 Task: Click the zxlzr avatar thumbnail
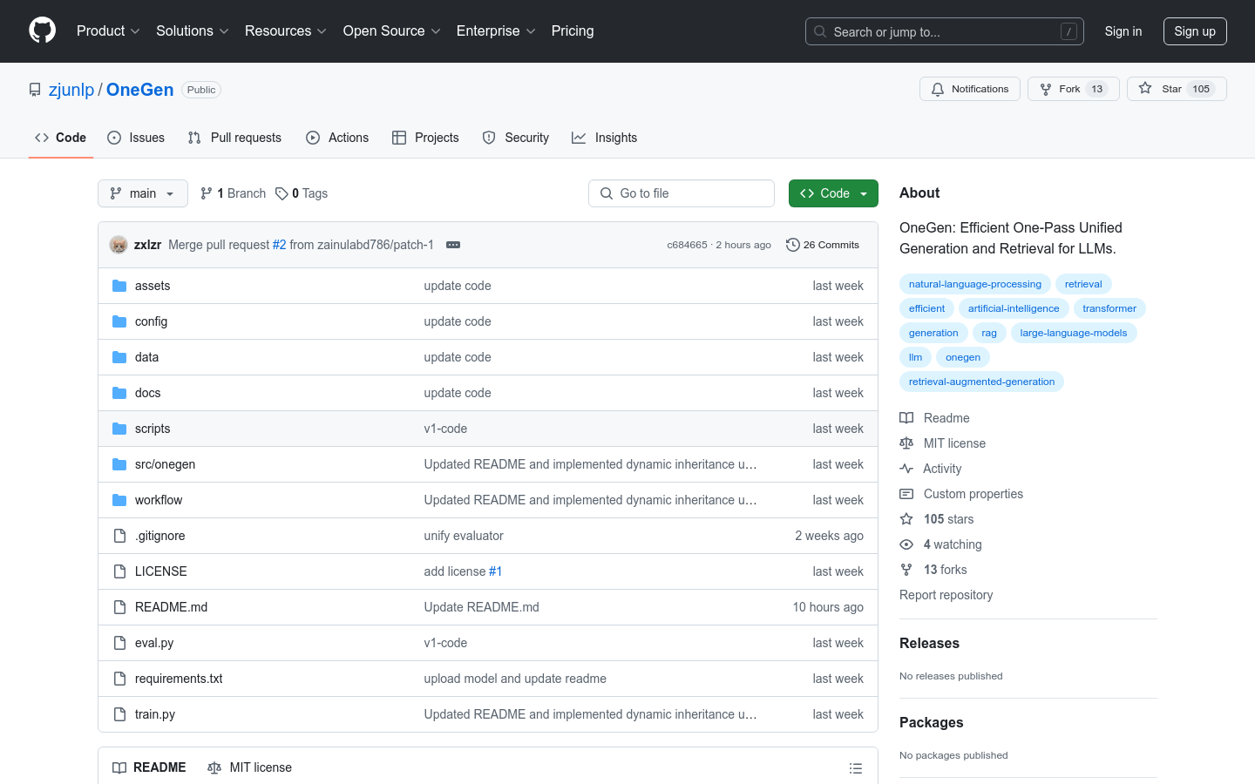pyautogui.click(x=119, y=245)
